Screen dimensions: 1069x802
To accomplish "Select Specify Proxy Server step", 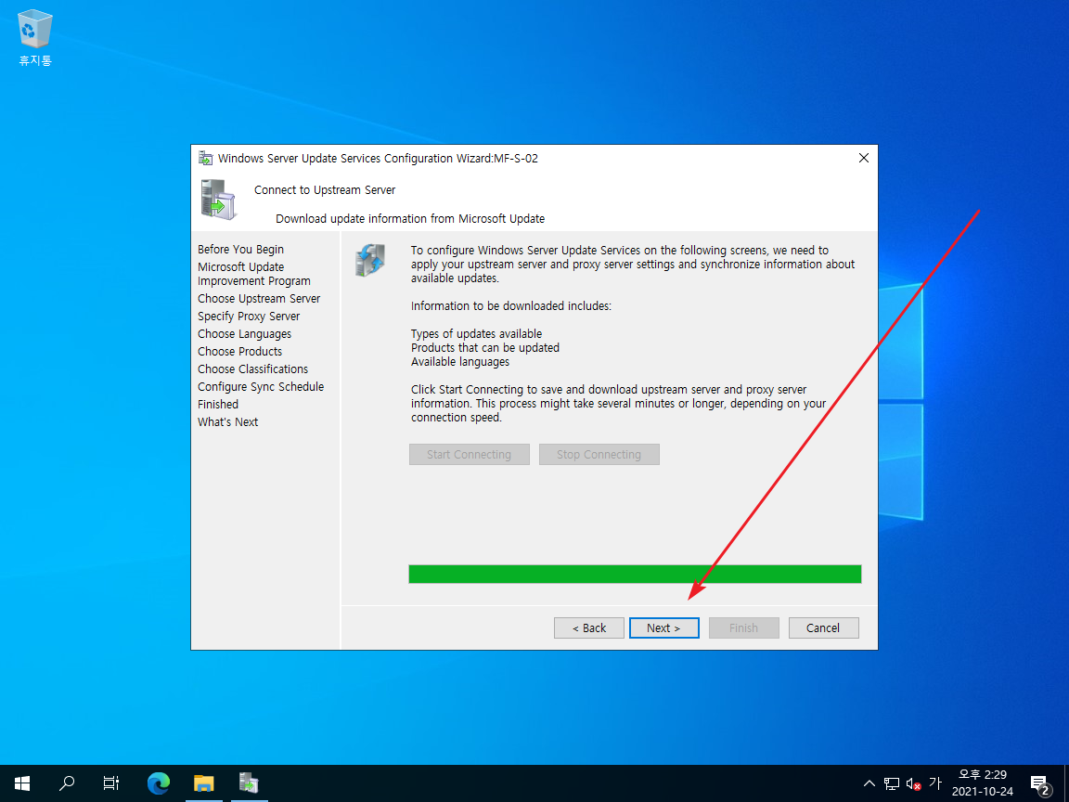I will click(x=249, y=317).
